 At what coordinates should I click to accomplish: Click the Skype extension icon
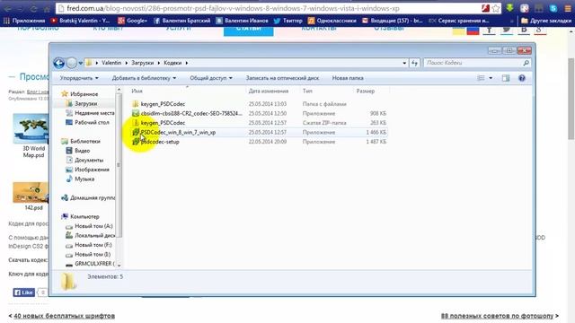tap(553, 8)
